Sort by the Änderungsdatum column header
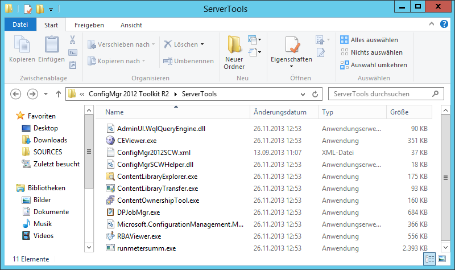The image size is (455, 270). 284,112
